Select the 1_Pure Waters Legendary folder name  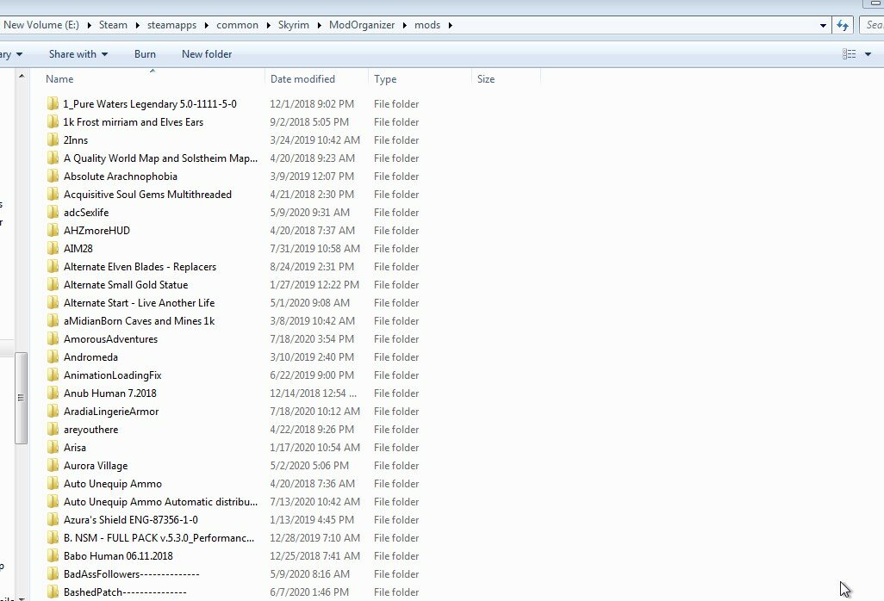pos(149,103)
